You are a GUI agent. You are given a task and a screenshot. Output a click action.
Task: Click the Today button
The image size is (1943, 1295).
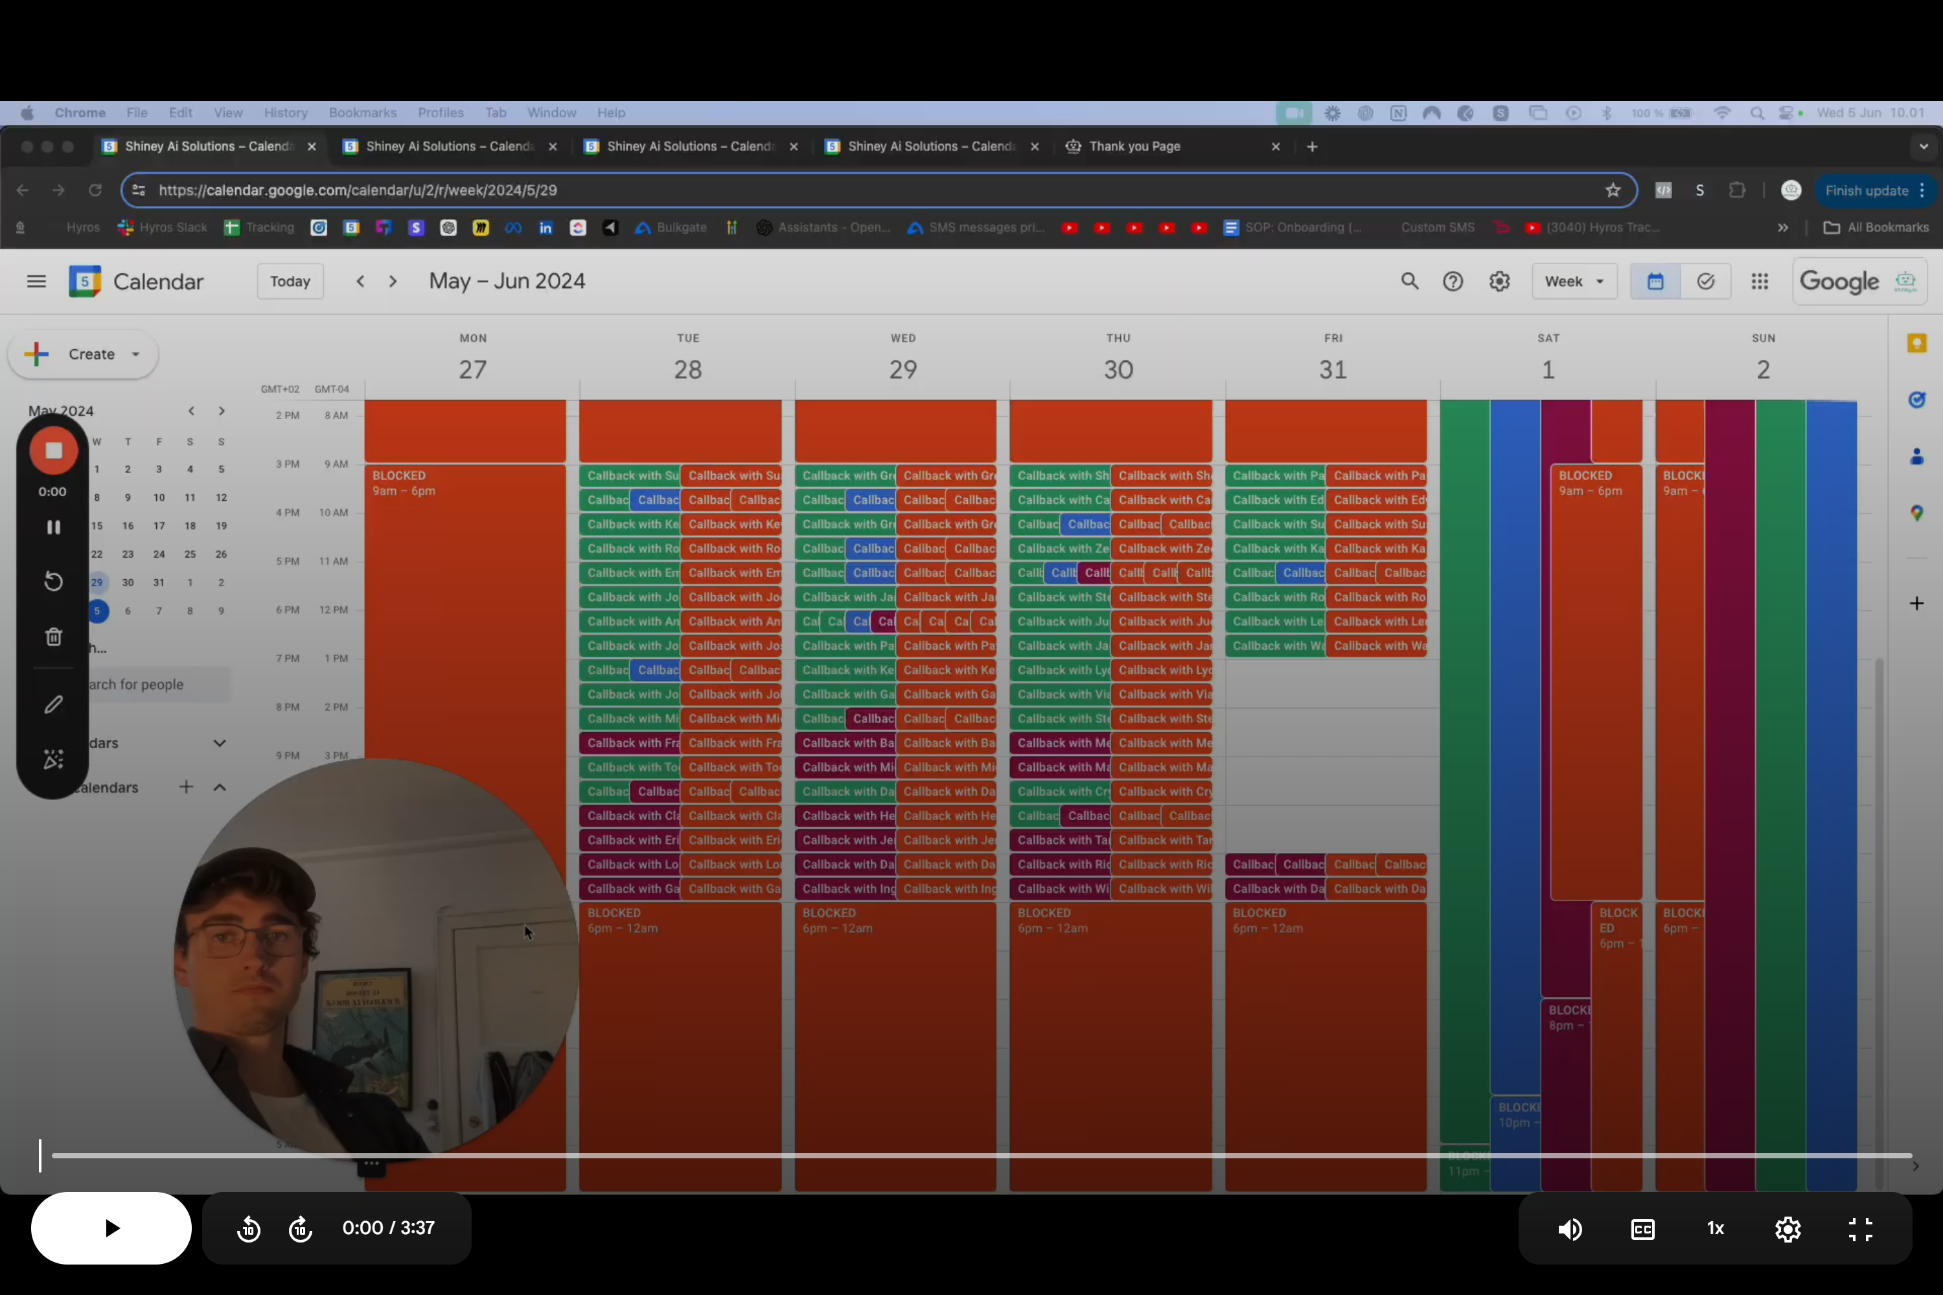point(290,282)
